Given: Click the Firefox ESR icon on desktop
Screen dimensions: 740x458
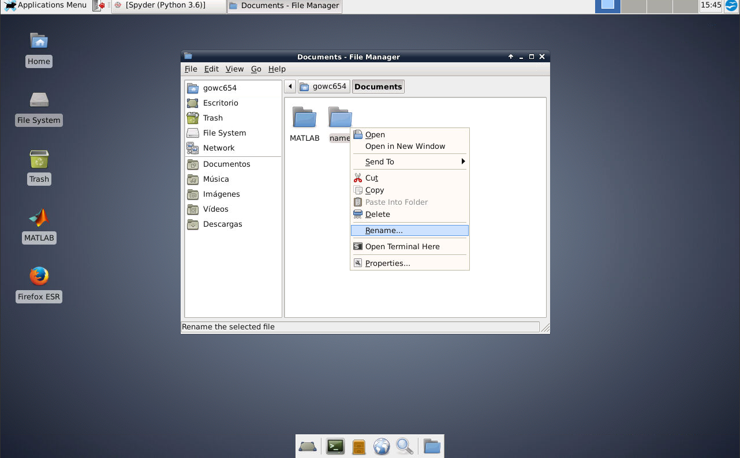Looking at the screenshot, I should (39, 276).
